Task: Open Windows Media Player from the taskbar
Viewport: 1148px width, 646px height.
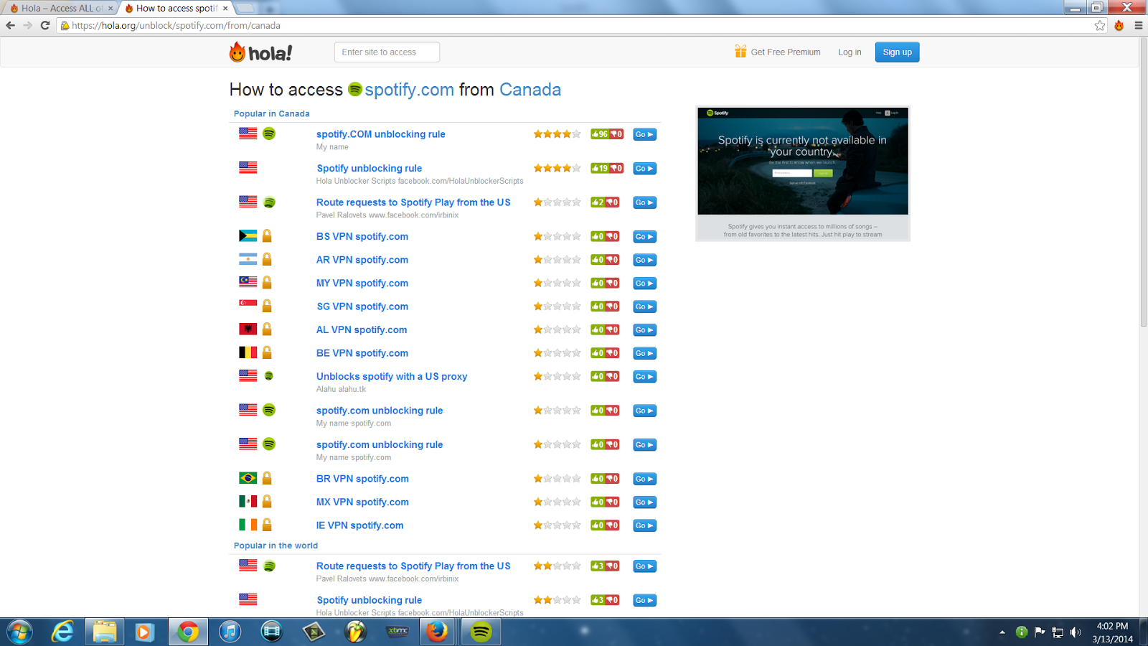Action: click(145, 632)
